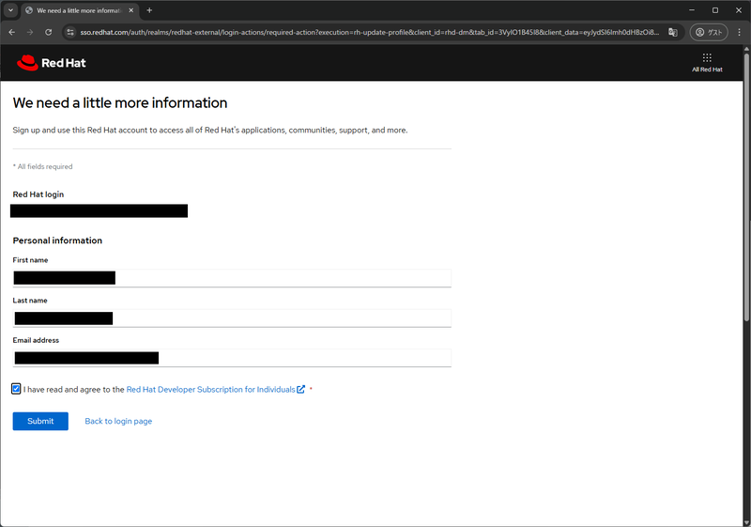Focus the First name field
Screen dimensions: 751x527
[x=232, y=278]
